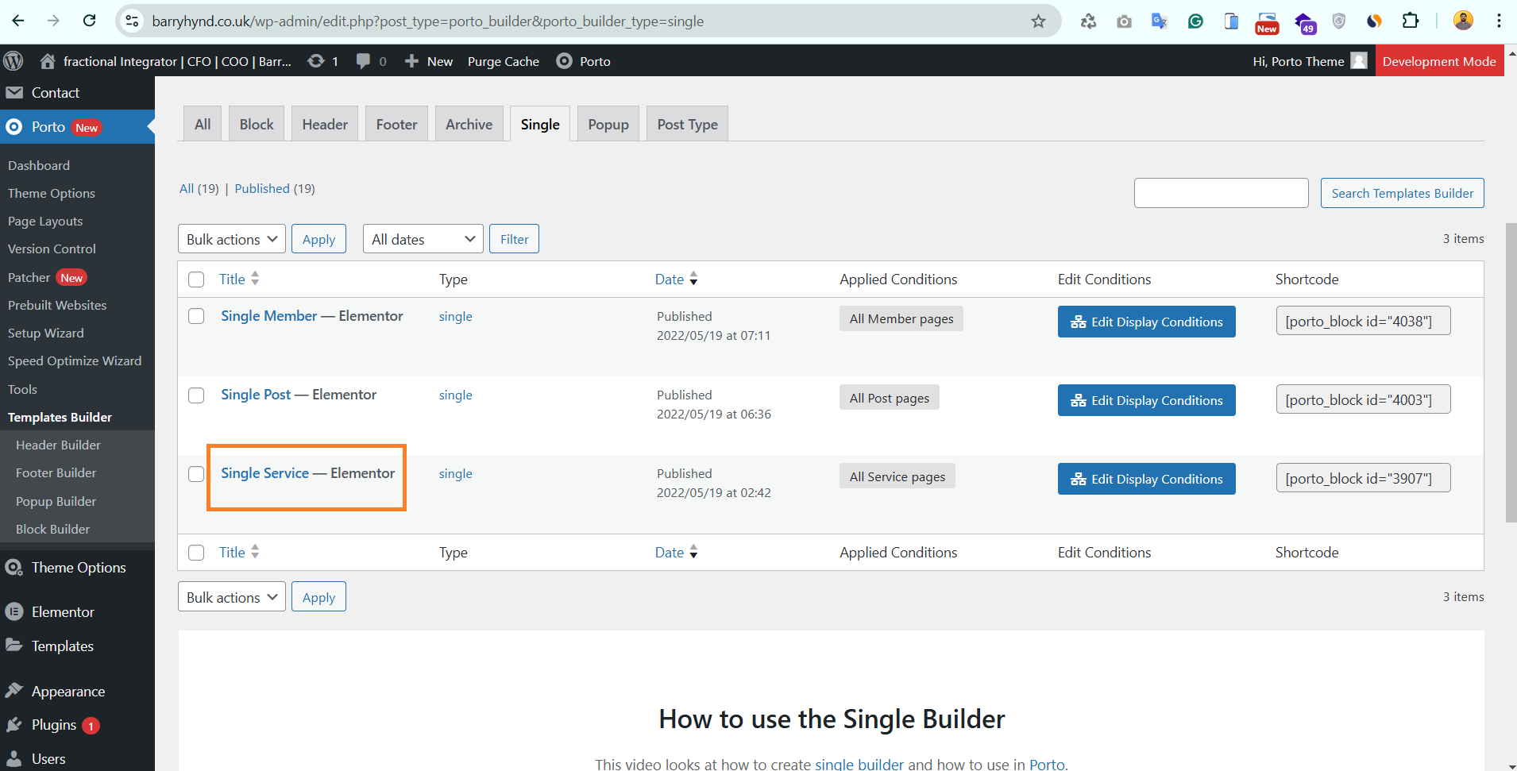Click the templates search input field

(1221, 193)
